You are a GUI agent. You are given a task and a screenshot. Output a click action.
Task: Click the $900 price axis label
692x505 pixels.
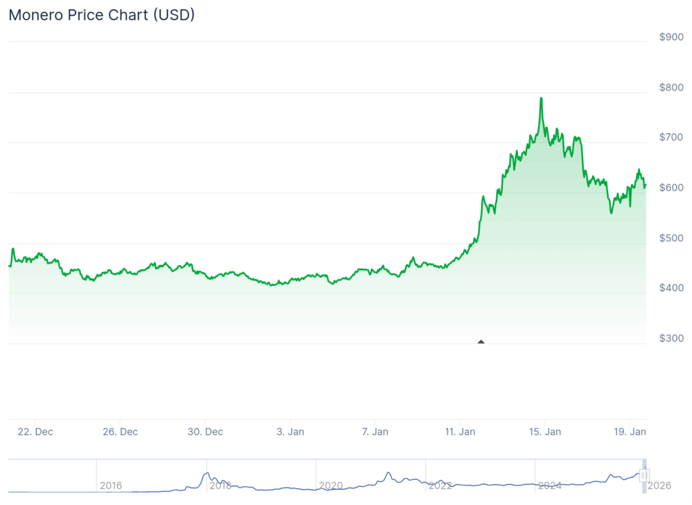(x=671, y=37)
